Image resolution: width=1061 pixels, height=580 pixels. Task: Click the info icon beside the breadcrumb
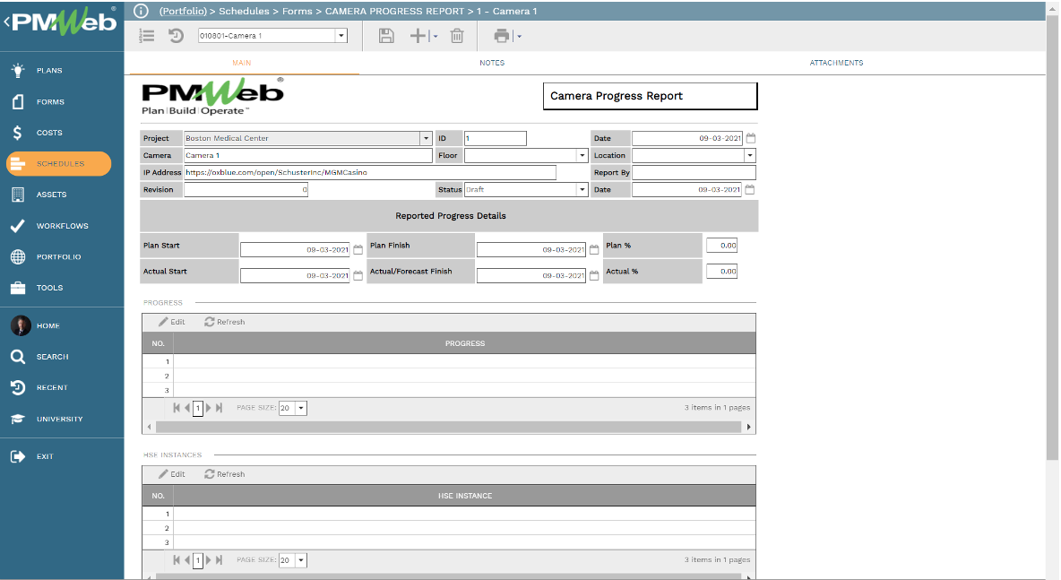coord(141,11)
